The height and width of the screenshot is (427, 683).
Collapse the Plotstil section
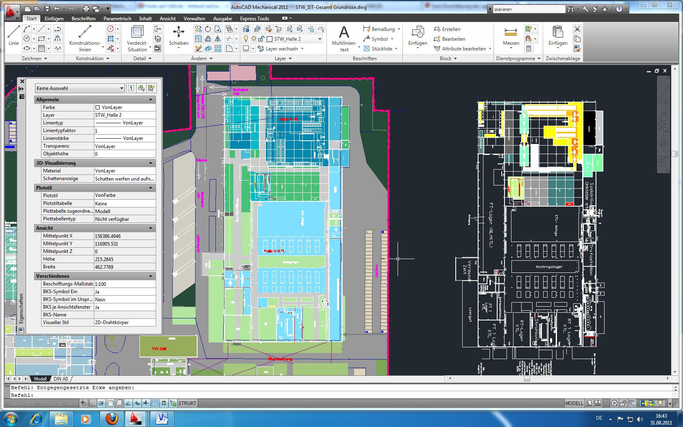(x=151, y=188)
